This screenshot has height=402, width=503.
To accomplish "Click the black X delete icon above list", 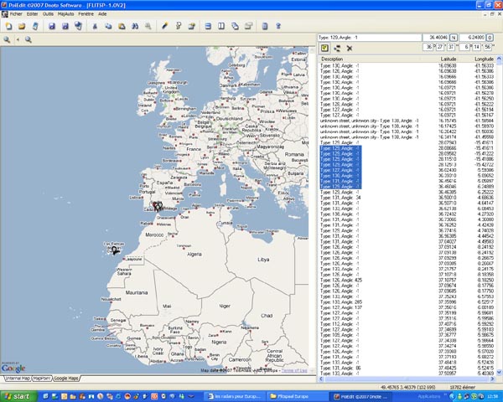I will 348,49.
